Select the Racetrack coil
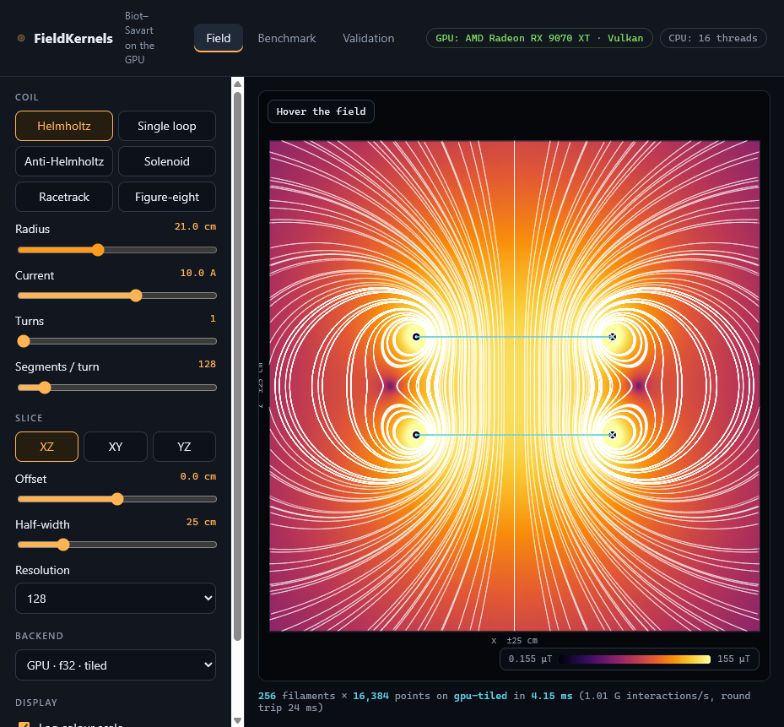Image resolution: width=784 pixels, height=727 pixels. point(64,197)
